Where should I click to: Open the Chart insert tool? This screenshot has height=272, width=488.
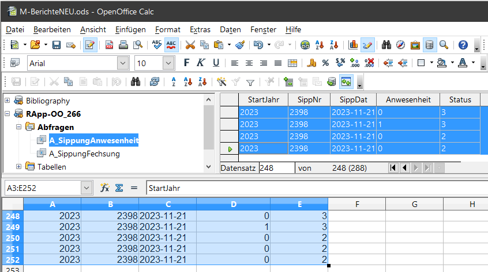[354, 45]
